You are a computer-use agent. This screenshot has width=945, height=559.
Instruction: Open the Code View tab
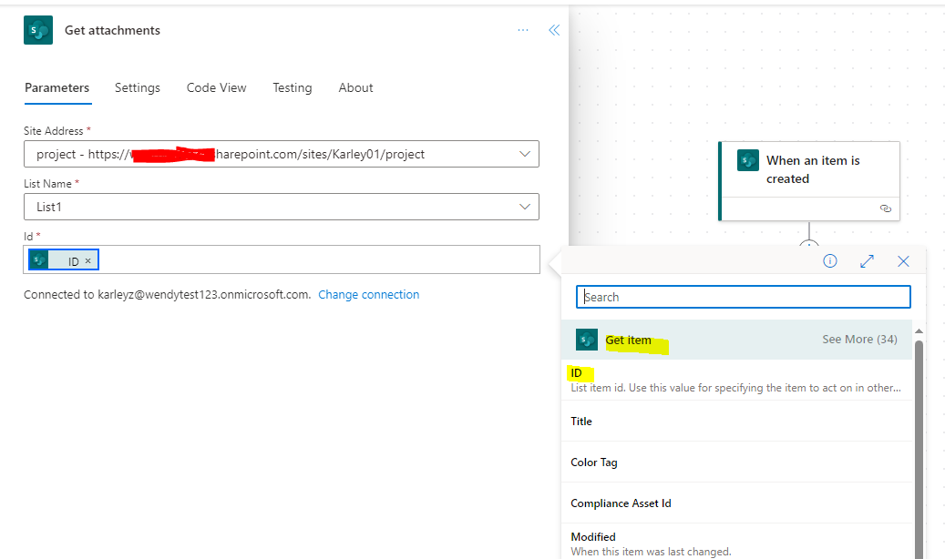pyautogui.click(x=216, y=87)
